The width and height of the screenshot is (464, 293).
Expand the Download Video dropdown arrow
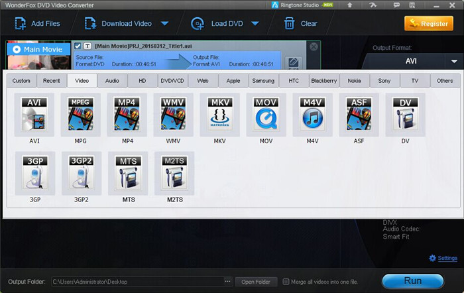click(165, 23)
